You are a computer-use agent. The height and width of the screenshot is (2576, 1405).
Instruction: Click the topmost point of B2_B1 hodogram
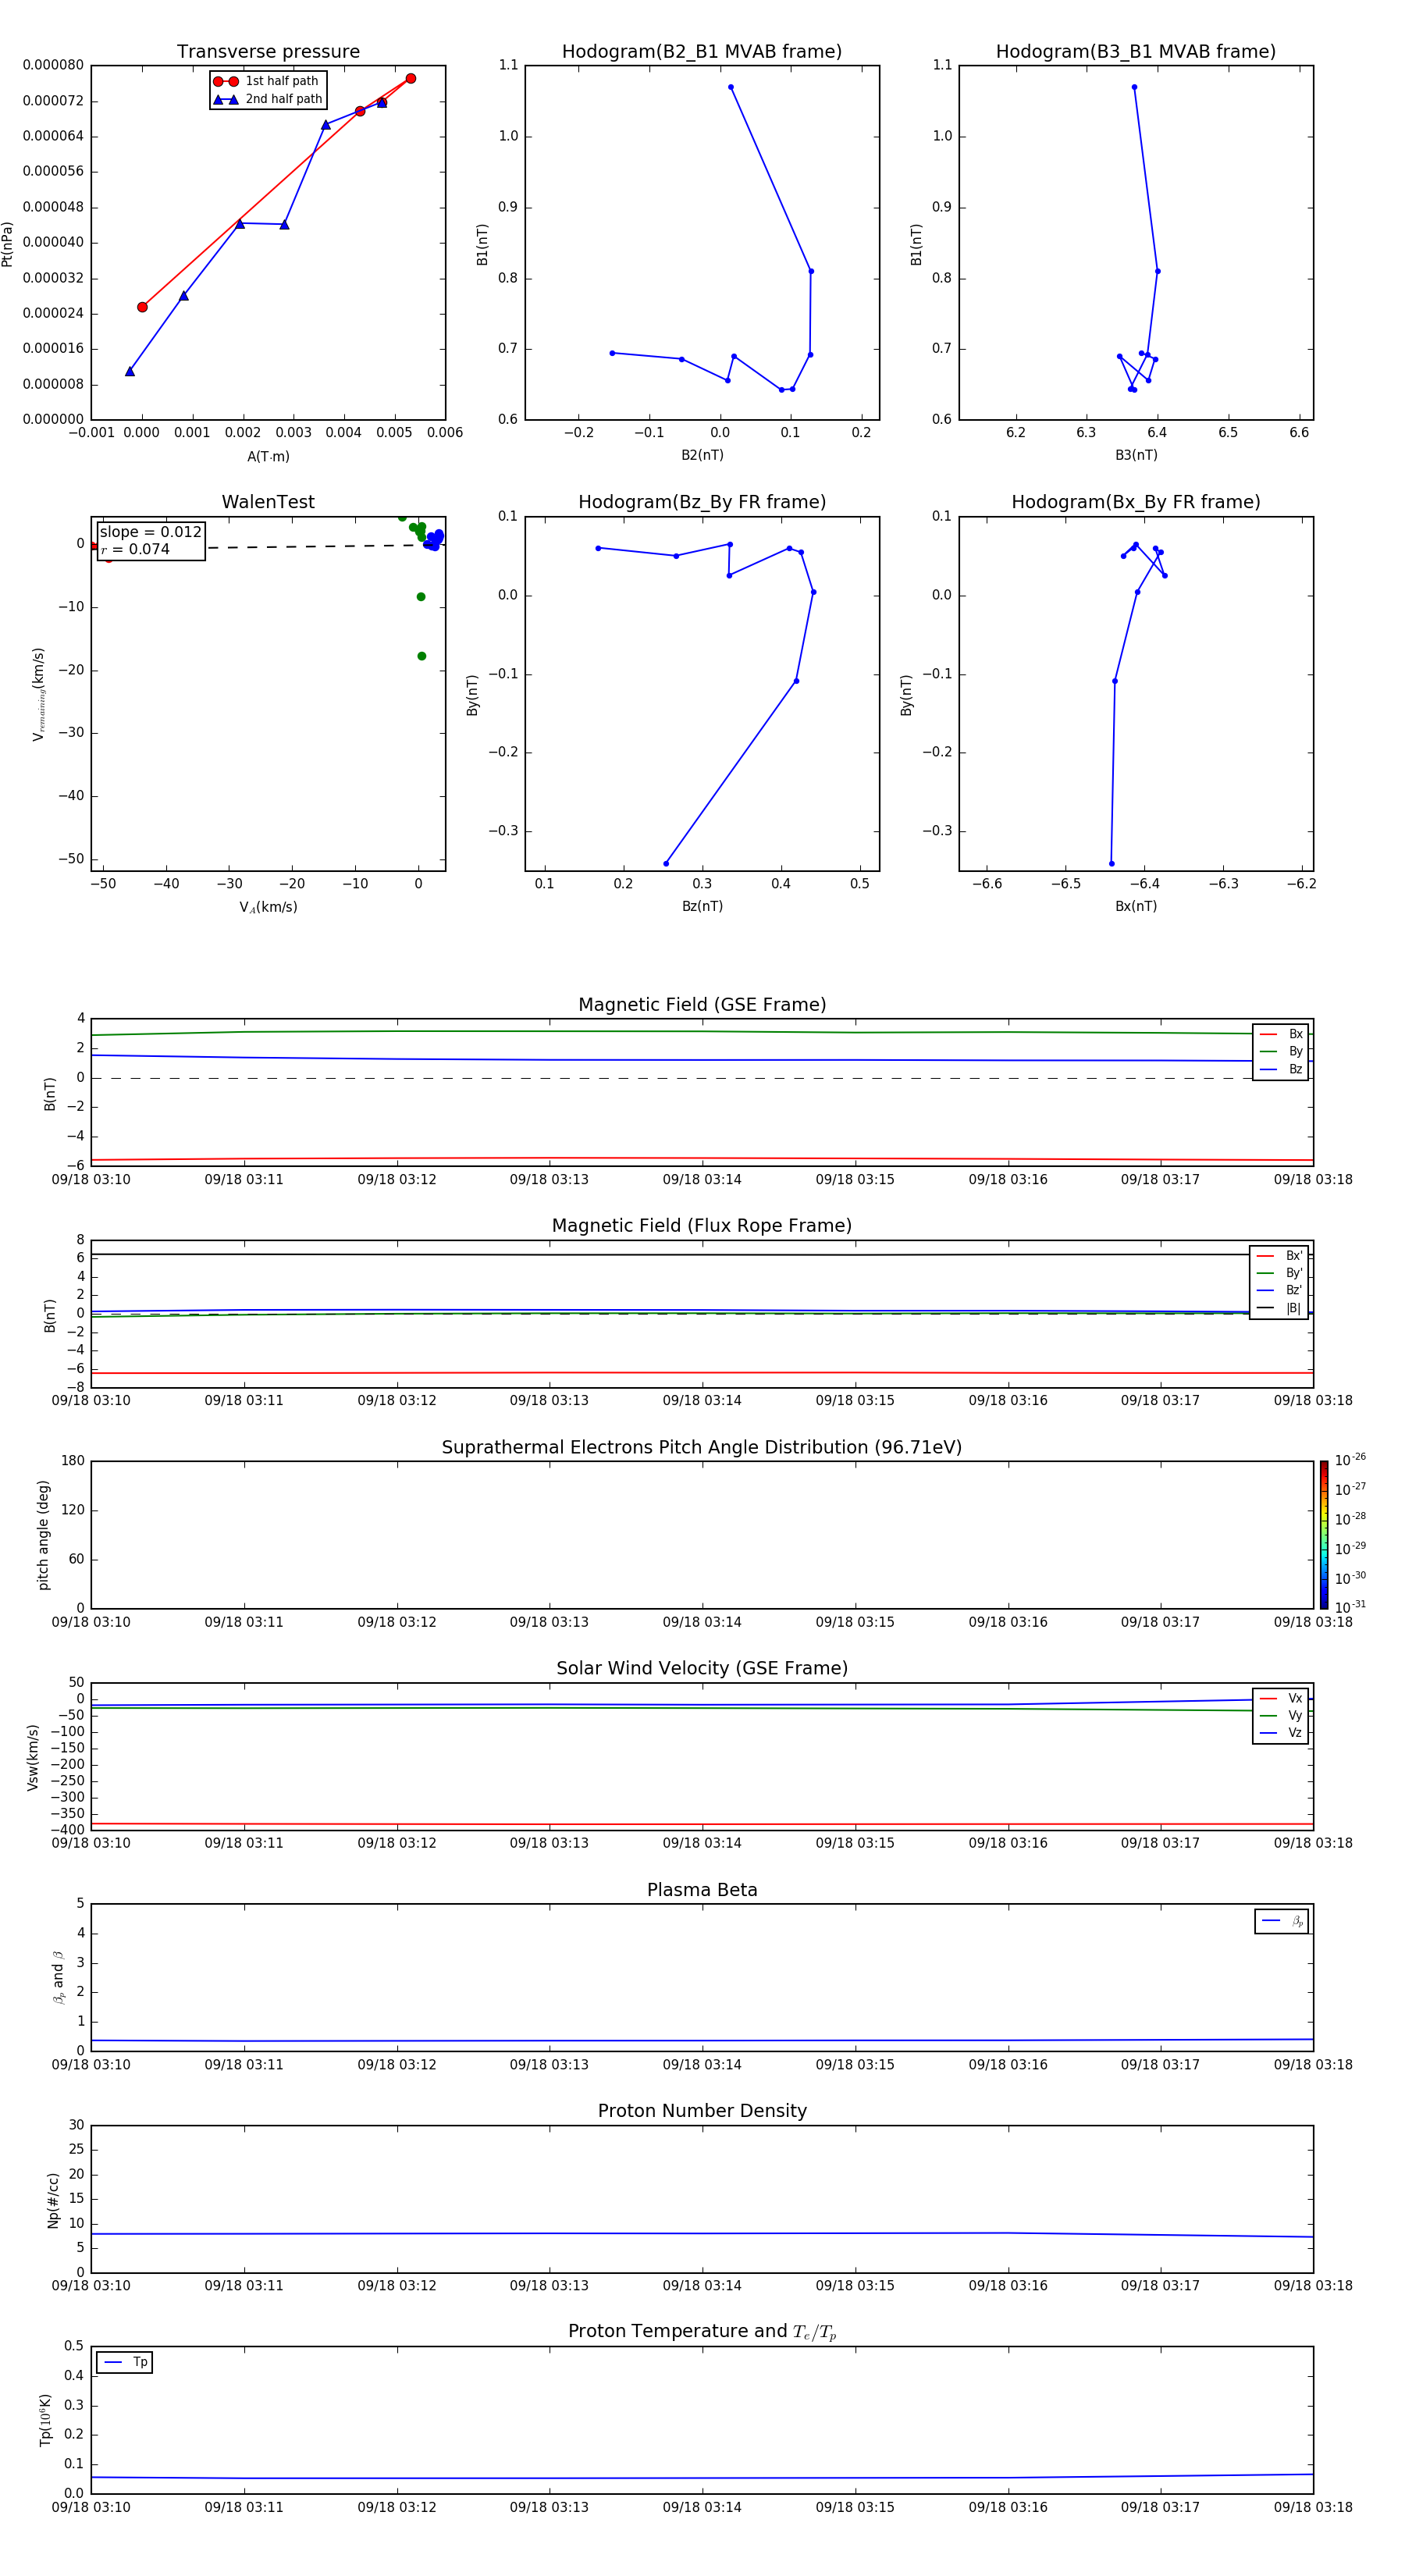731,87
